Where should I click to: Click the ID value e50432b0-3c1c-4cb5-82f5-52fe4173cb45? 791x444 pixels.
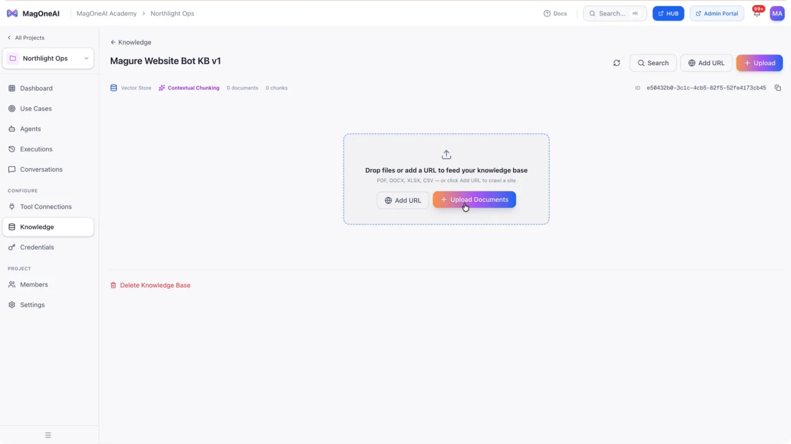pyautogui.click(x=706, y=88)
